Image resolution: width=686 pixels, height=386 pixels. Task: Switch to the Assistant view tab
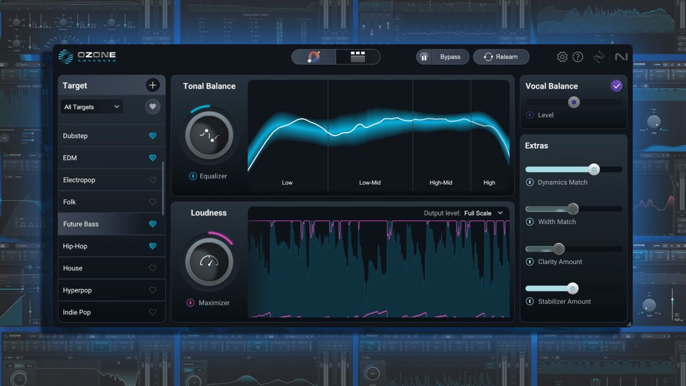[314, 56]
